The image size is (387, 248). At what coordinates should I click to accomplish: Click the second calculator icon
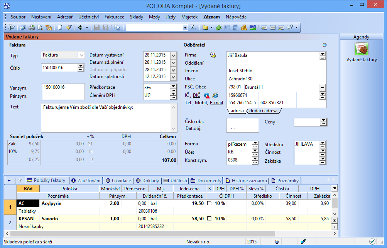point(236,27)
